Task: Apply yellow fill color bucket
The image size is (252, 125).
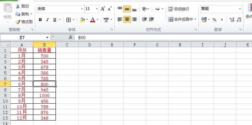Action: 82,20
